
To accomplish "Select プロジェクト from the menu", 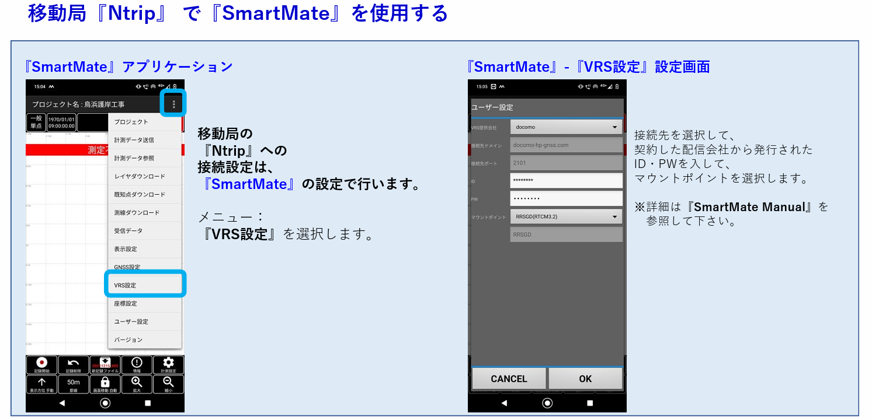I will (x=145, y=122).
